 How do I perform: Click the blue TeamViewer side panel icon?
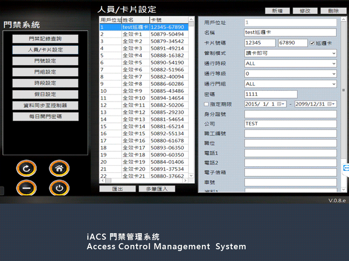coord(346,168)
